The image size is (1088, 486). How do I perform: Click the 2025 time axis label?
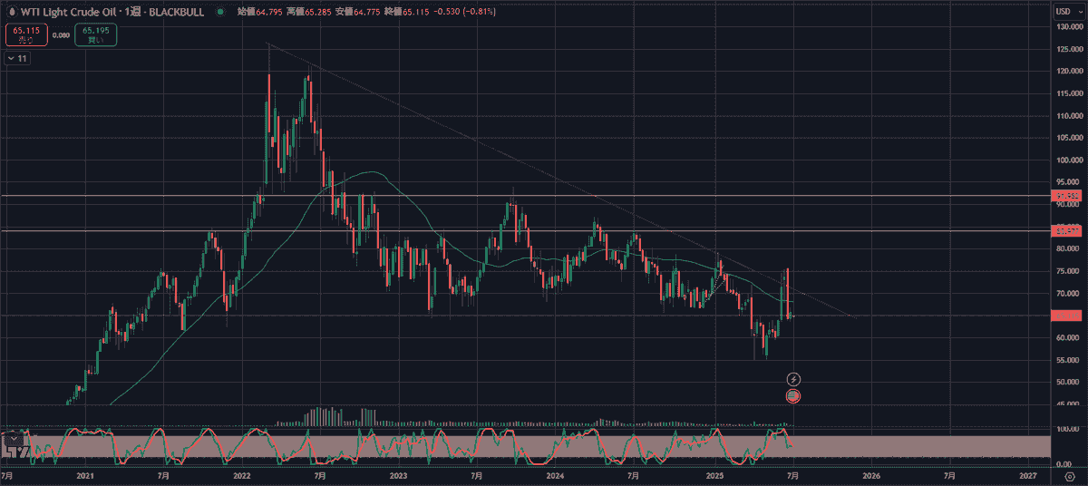pyautogui.click(x=714, y=475)
